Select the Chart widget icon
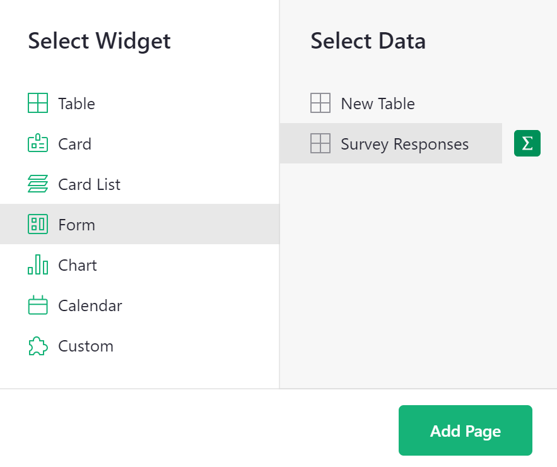Image resolution: width=557 pixels, height=467 pixels. coord(38,264)
